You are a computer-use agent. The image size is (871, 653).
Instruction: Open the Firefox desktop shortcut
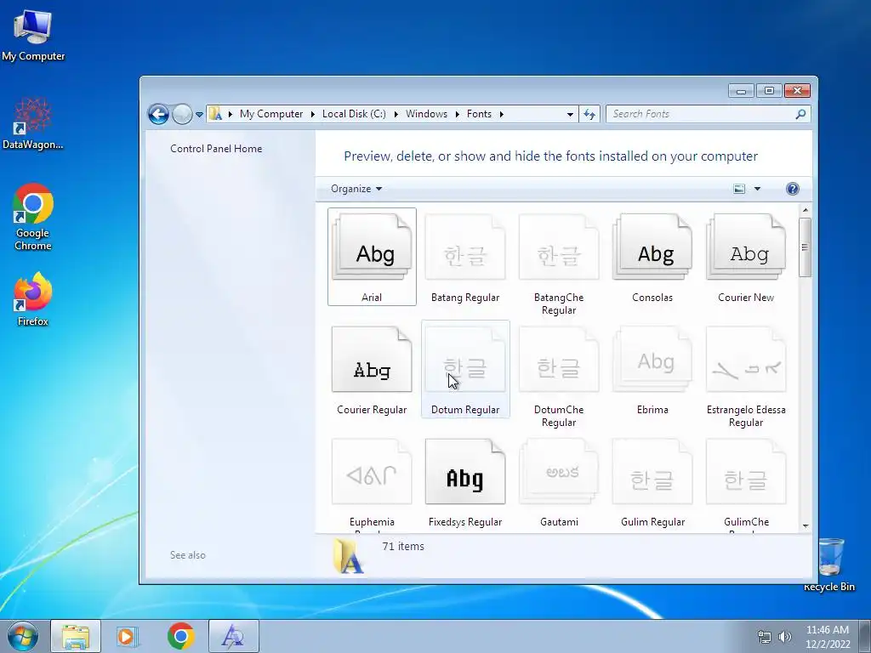(33, 300)
